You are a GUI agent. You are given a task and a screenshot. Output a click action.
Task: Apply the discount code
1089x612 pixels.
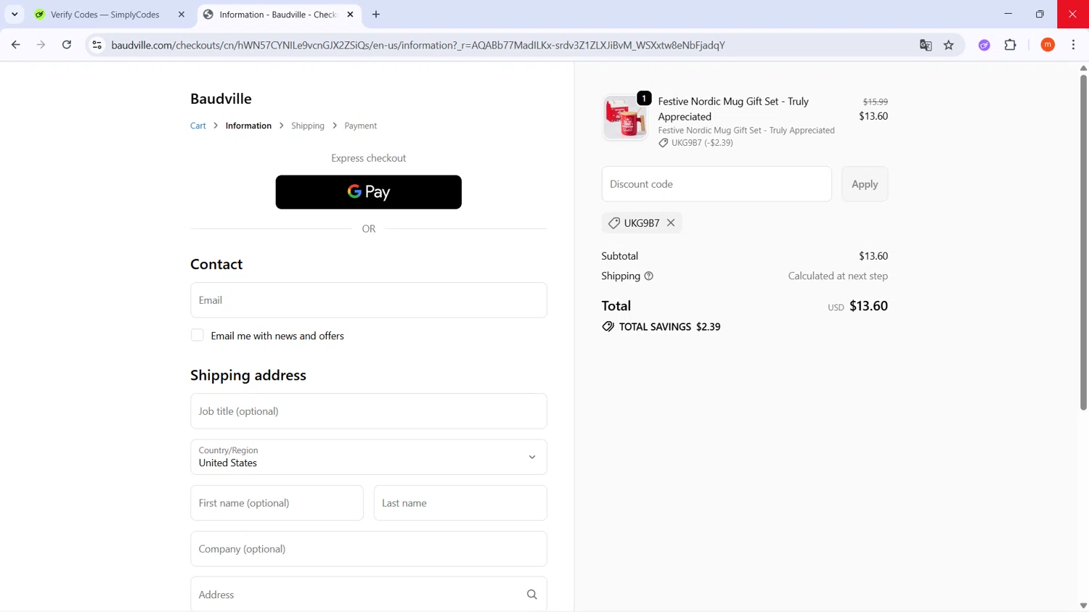point(865,184)
